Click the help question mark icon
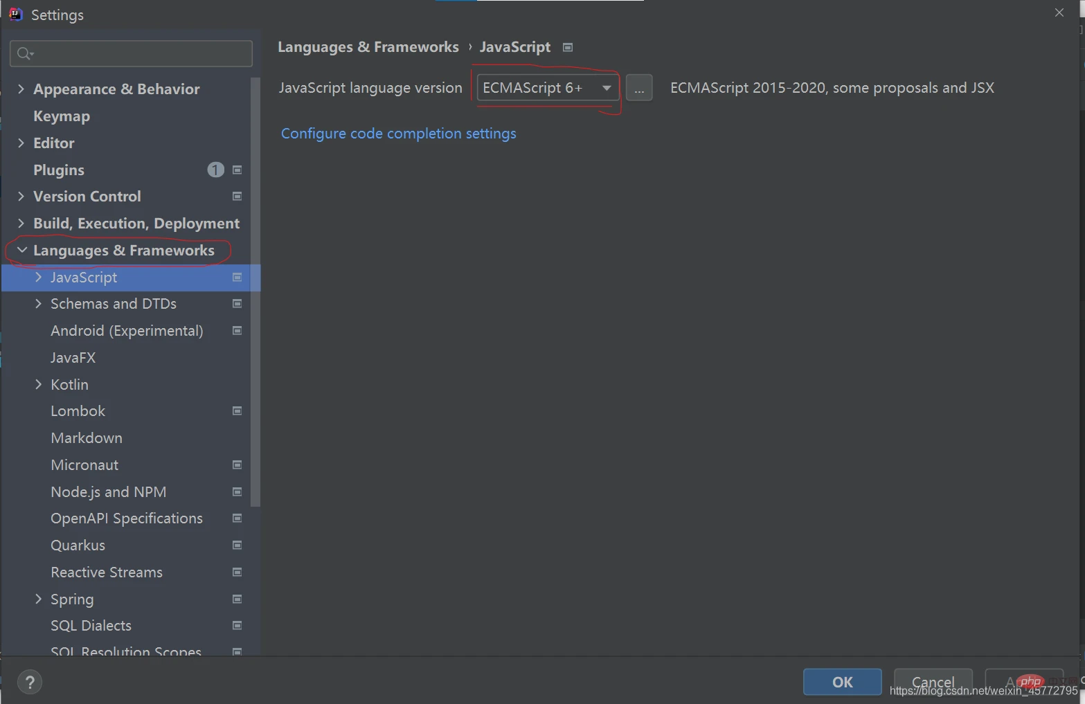Viewport: 1085px width, 704px height. (x=30, y=683)
